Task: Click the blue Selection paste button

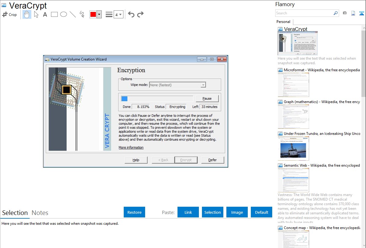Action: point(212,212)
